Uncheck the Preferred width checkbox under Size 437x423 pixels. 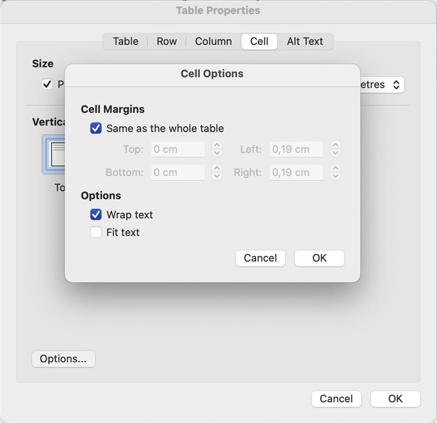tap(46, 84)
